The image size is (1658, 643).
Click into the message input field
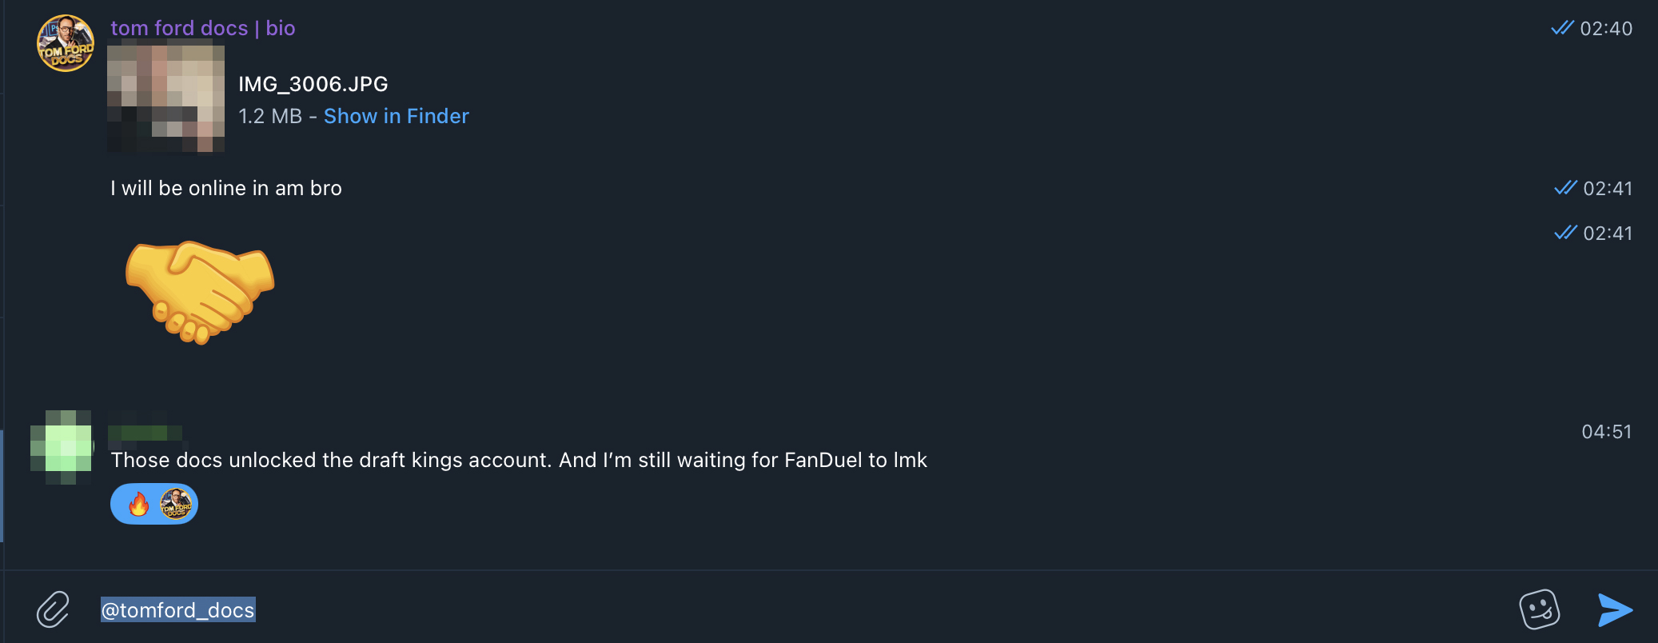point(799,609)
